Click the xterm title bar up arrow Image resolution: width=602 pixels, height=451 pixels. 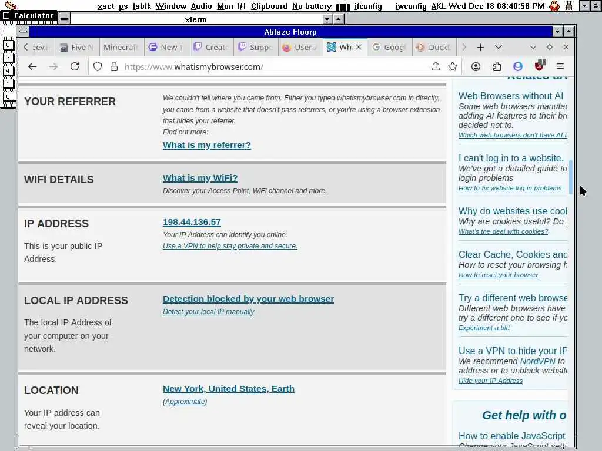[338, 19]
